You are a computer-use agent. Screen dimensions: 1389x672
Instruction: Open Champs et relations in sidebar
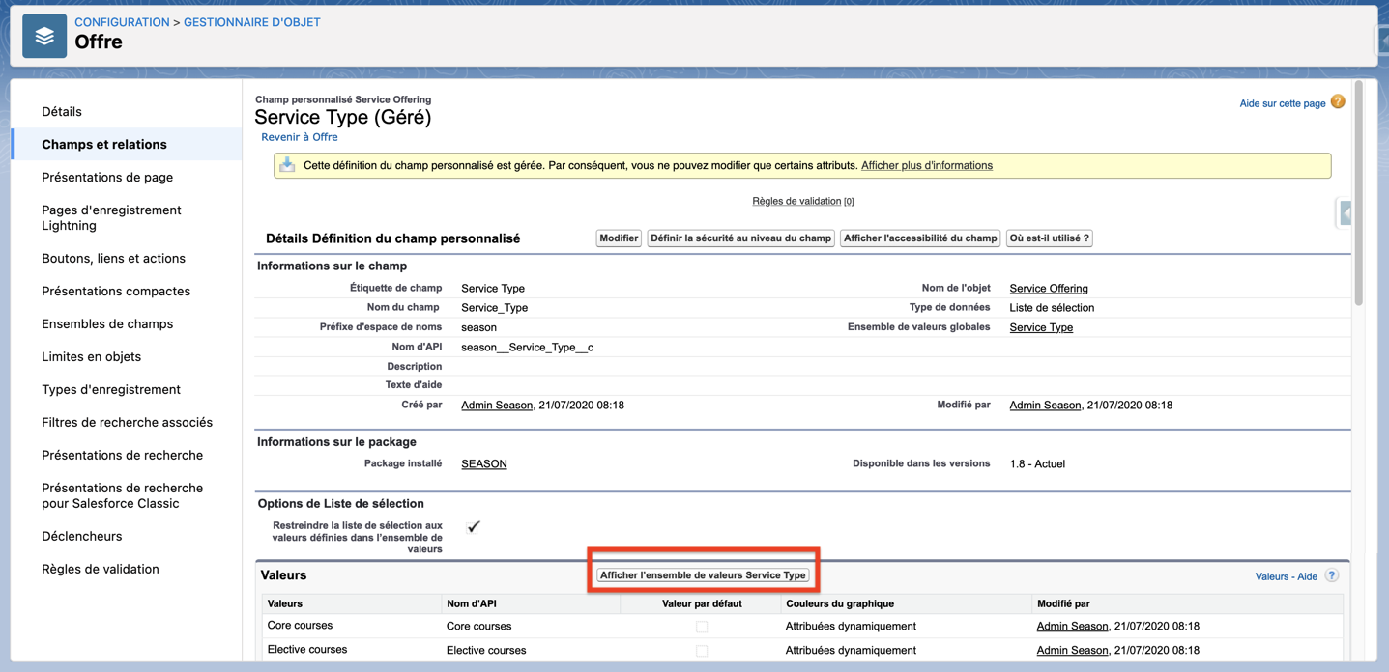coord(104,144)
